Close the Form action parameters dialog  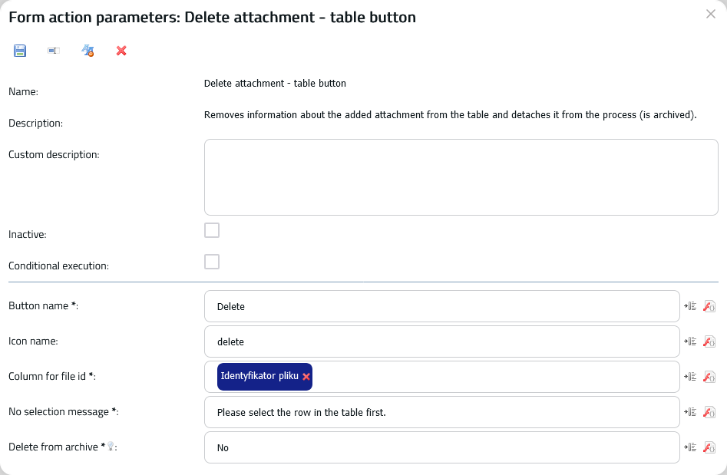click(711, 14)
